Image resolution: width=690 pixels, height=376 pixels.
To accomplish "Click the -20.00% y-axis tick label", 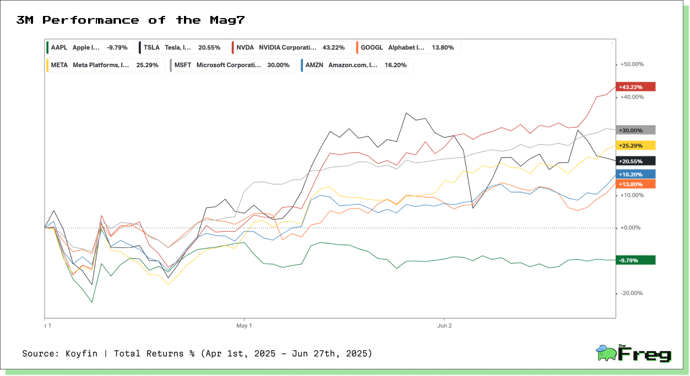I will tap(632, 293).
